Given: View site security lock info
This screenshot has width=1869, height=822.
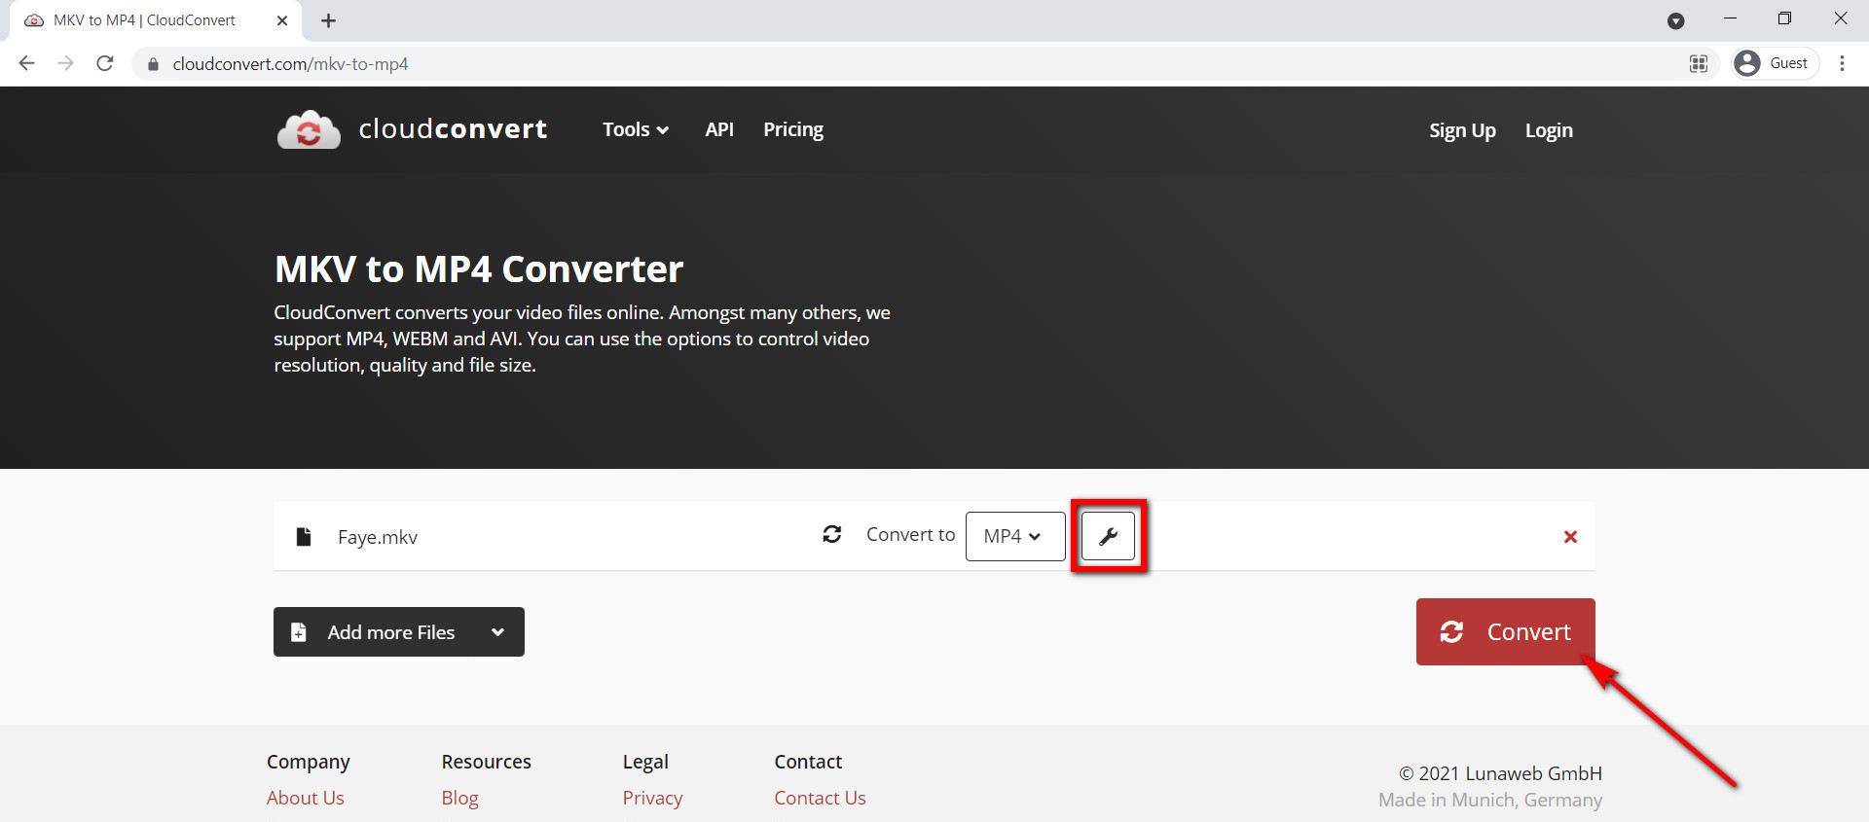Looking at the screenshot, I should pos(153,64).
